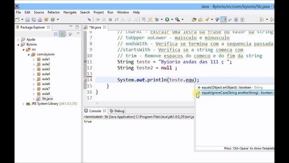The width and height of the screenshot is (289, 163).
Task: Click the New file wizard icon
Action: coord(18,19)
